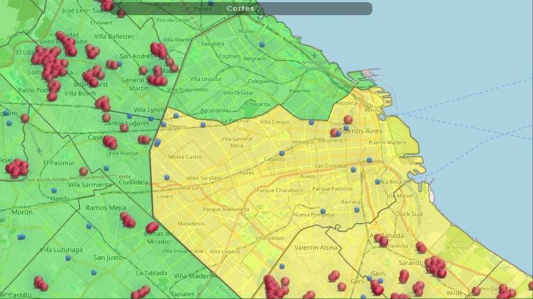
Task: Click the blue marker next to Núñez
Action: tap(262, 44)
